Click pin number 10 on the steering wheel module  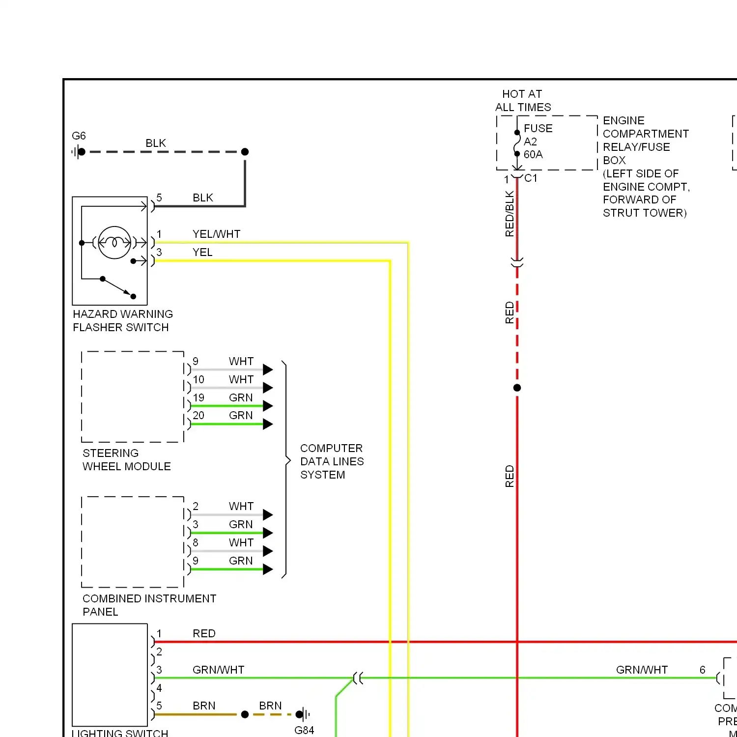[x=198, y=379]
